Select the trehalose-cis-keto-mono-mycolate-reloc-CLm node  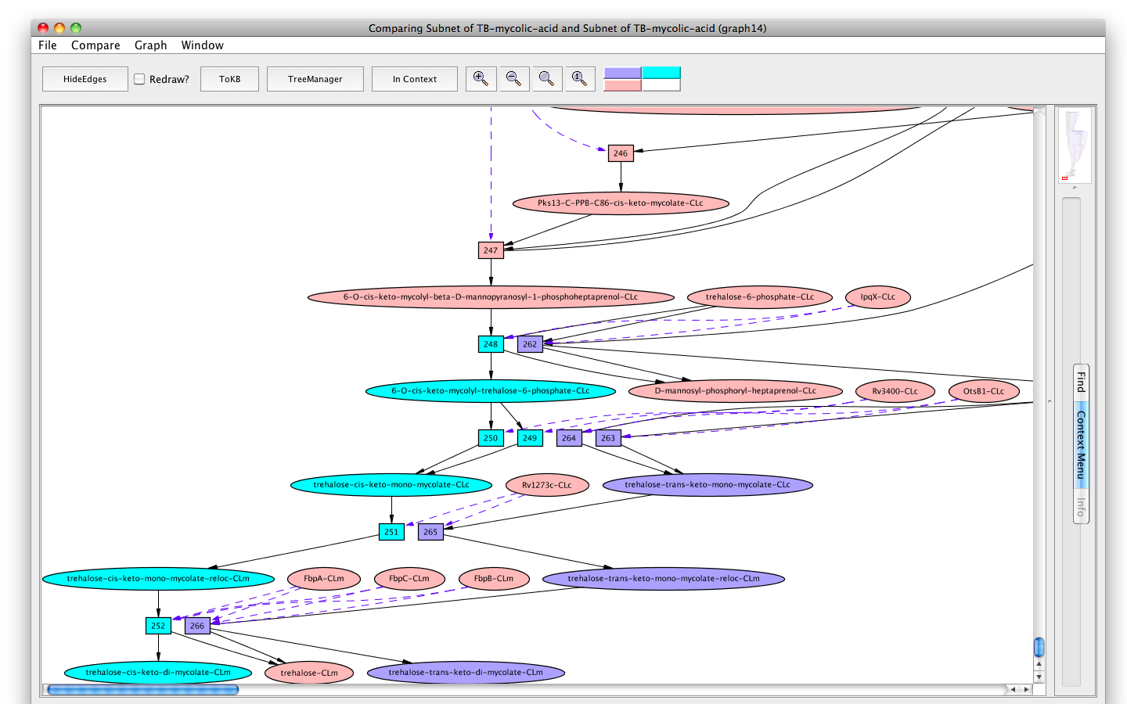point(158,579)
